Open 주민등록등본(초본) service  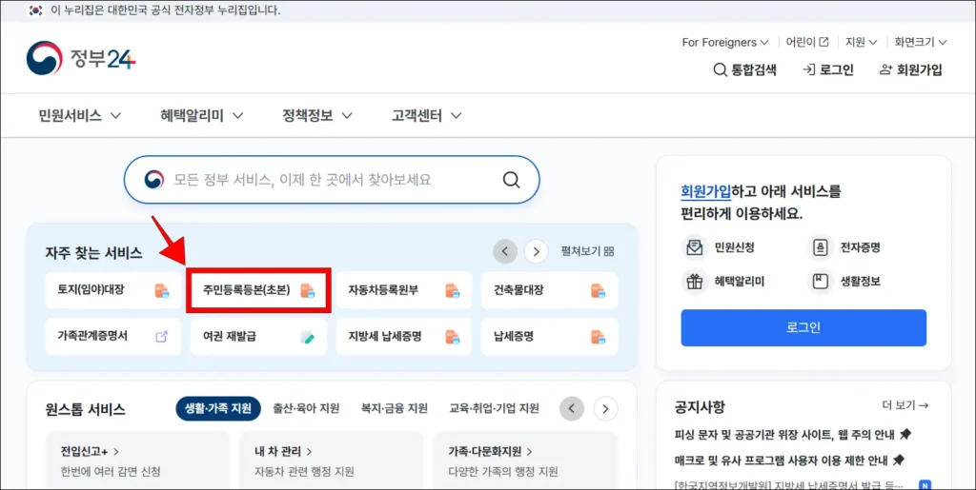coord(258,290)
